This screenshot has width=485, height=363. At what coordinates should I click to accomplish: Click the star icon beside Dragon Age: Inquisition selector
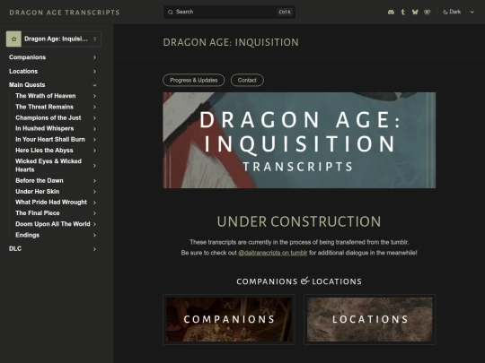click(x=13, y=39)
